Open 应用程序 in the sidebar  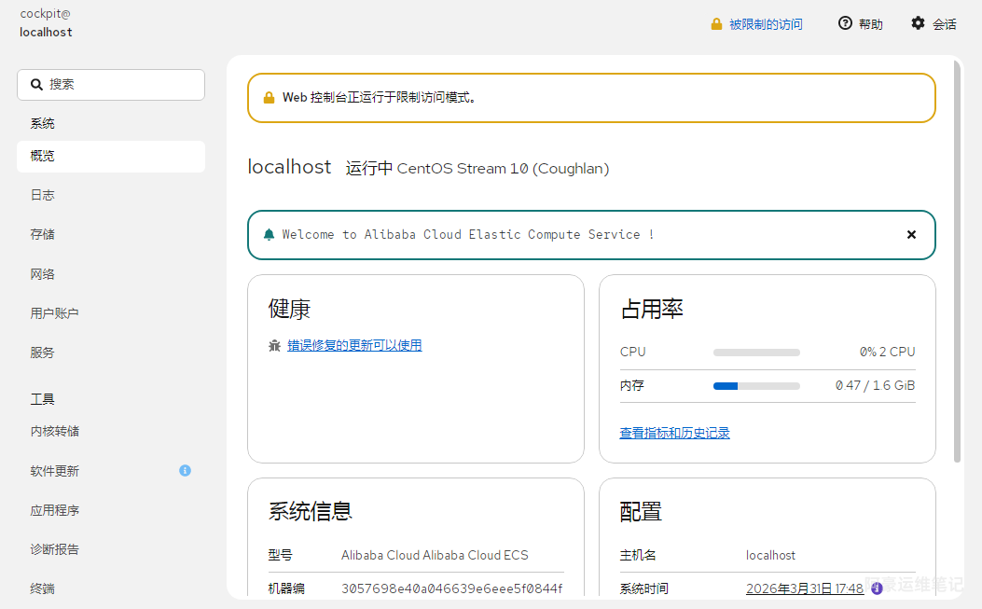(x=111, y=511)
